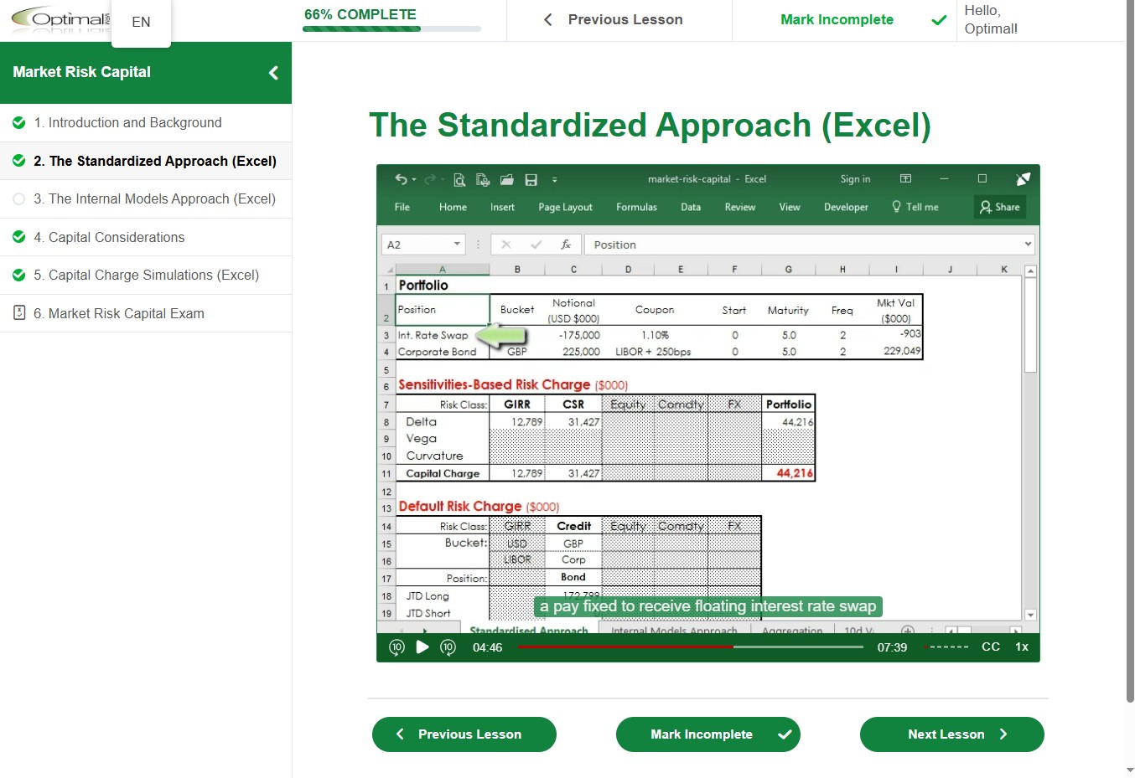
Task: Click the Optimal logo
Action: pos(59,20)
